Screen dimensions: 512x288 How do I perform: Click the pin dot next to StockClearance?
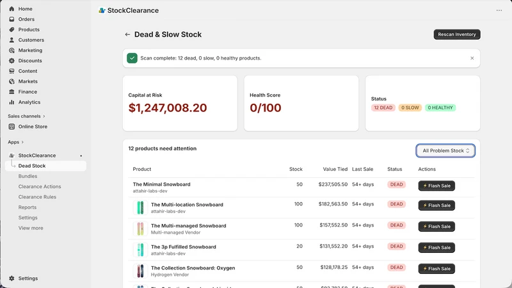click(x=81, y=156)
